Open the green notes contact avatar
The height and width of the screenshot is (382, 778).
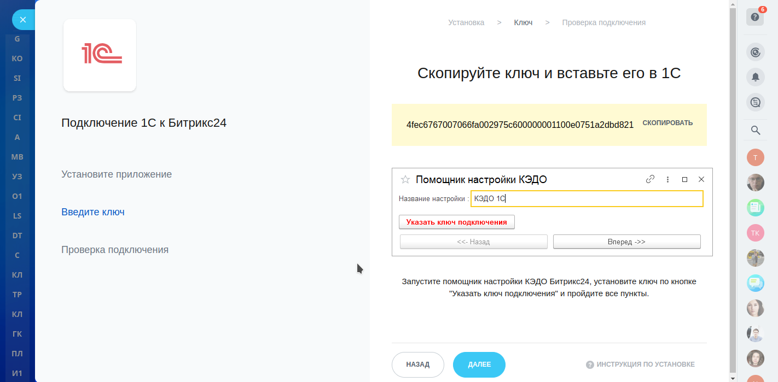point(756,208)
